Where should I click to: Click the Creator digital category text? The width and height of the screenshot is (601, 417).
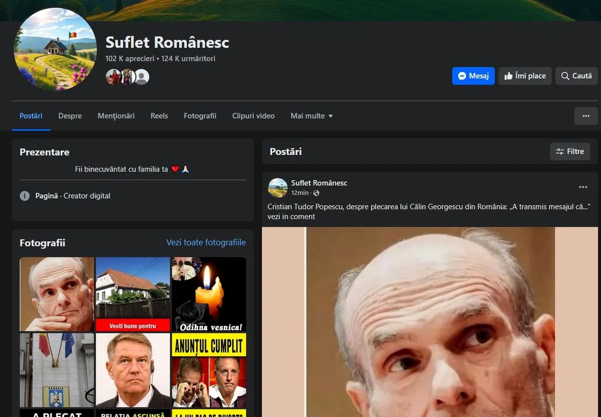coord(87,196)
